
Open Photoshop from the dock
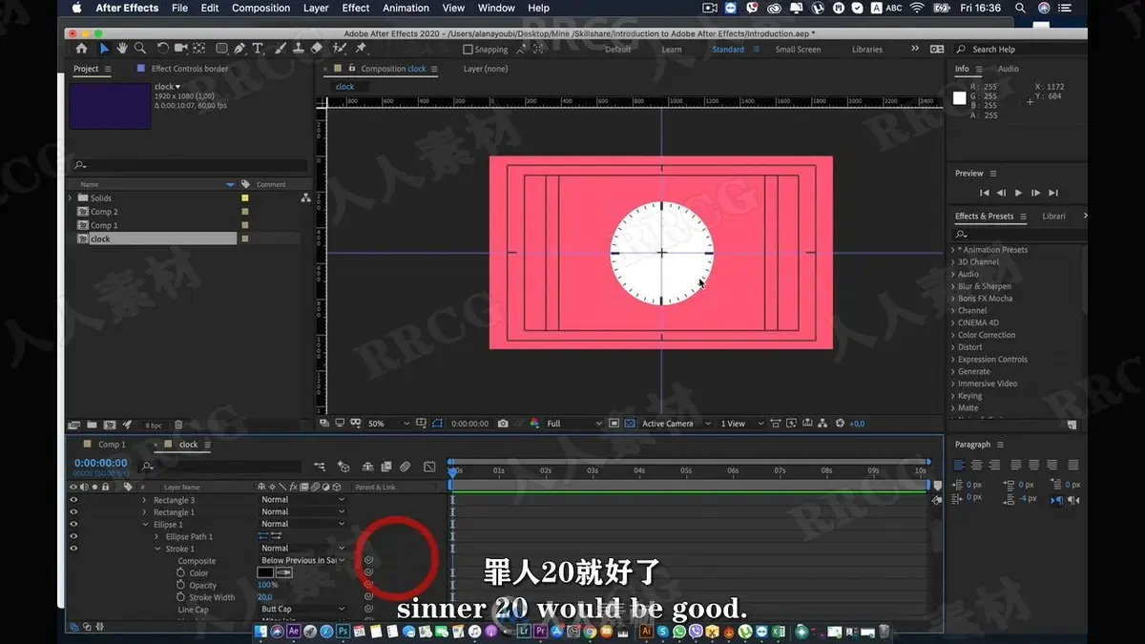click(x=343, y=632)
